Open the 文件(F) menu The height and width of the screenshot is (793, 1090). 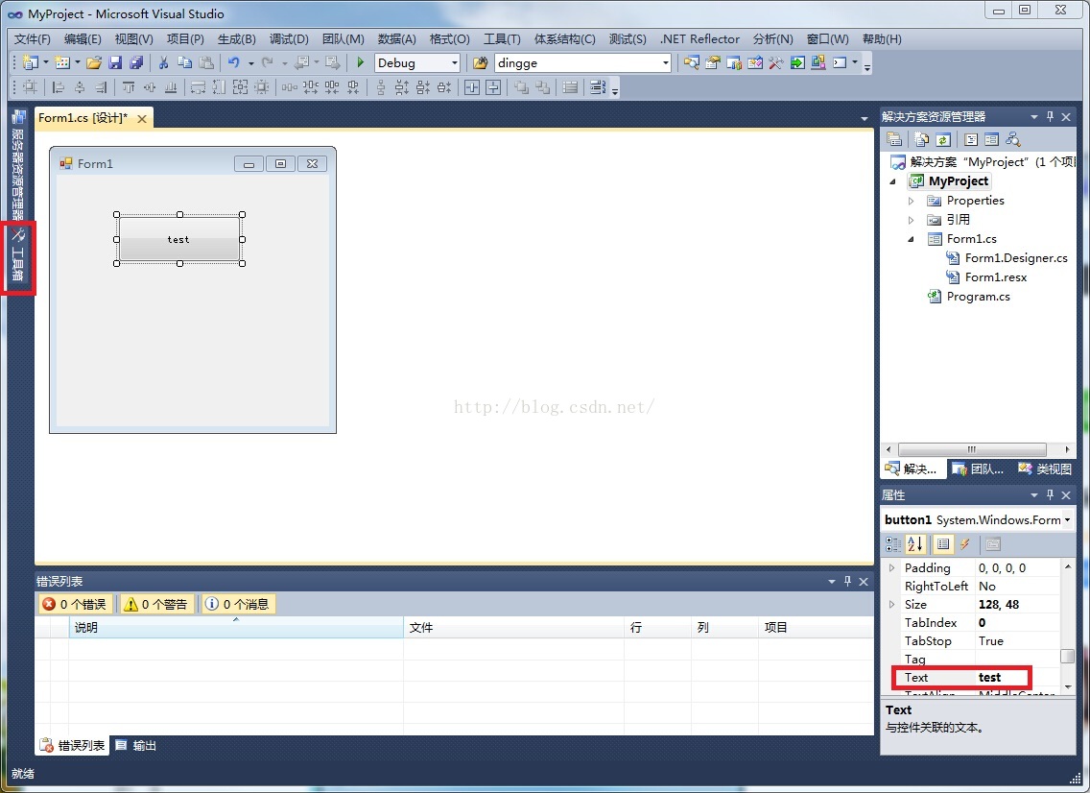(x=32, y=39)
